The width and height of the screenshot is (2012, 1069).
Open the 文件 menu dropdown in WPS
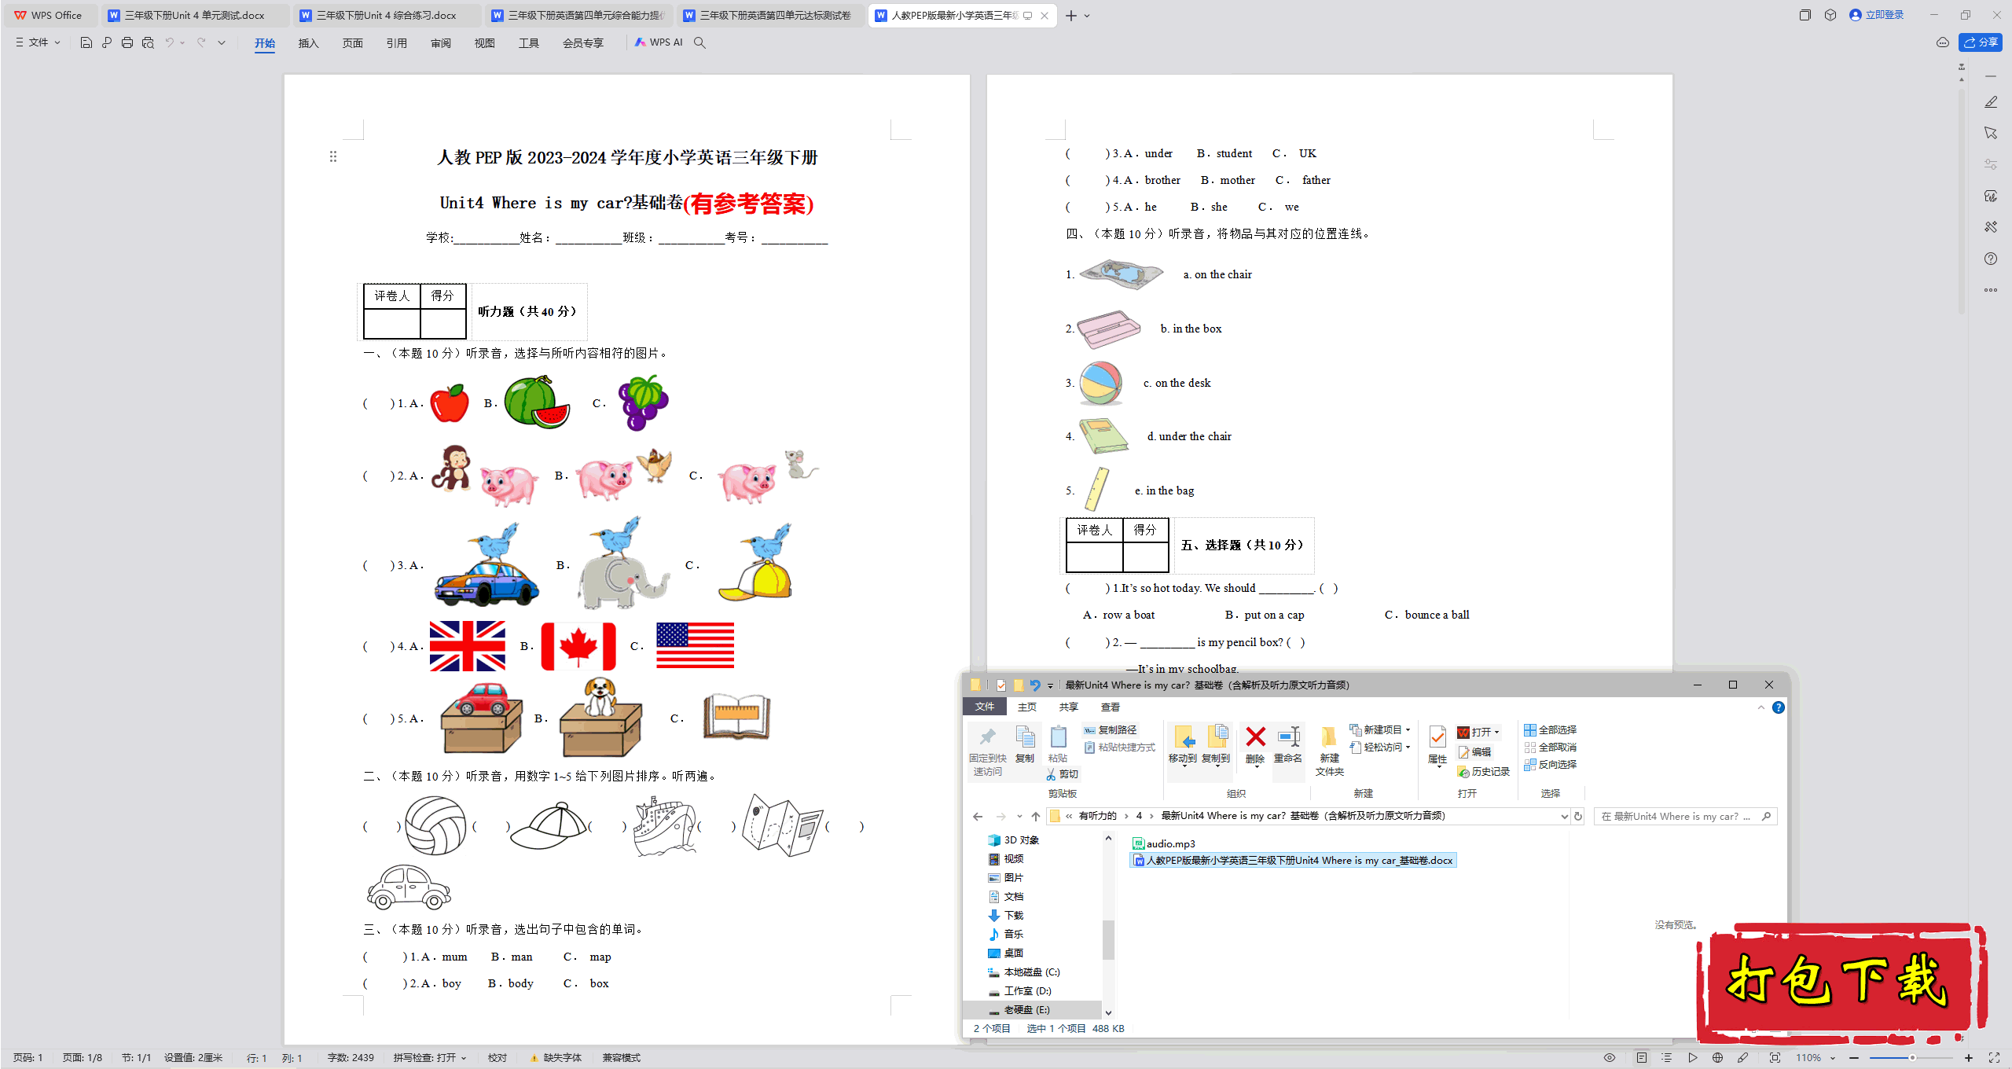click(x=38, y=42)
